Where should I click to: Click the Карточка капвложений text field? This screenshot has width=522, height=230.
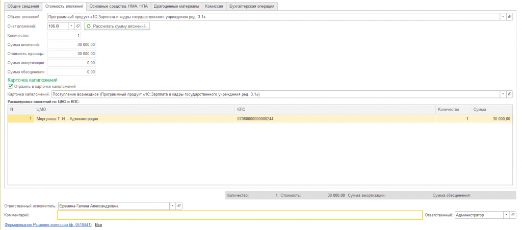[x=276, y=94]
